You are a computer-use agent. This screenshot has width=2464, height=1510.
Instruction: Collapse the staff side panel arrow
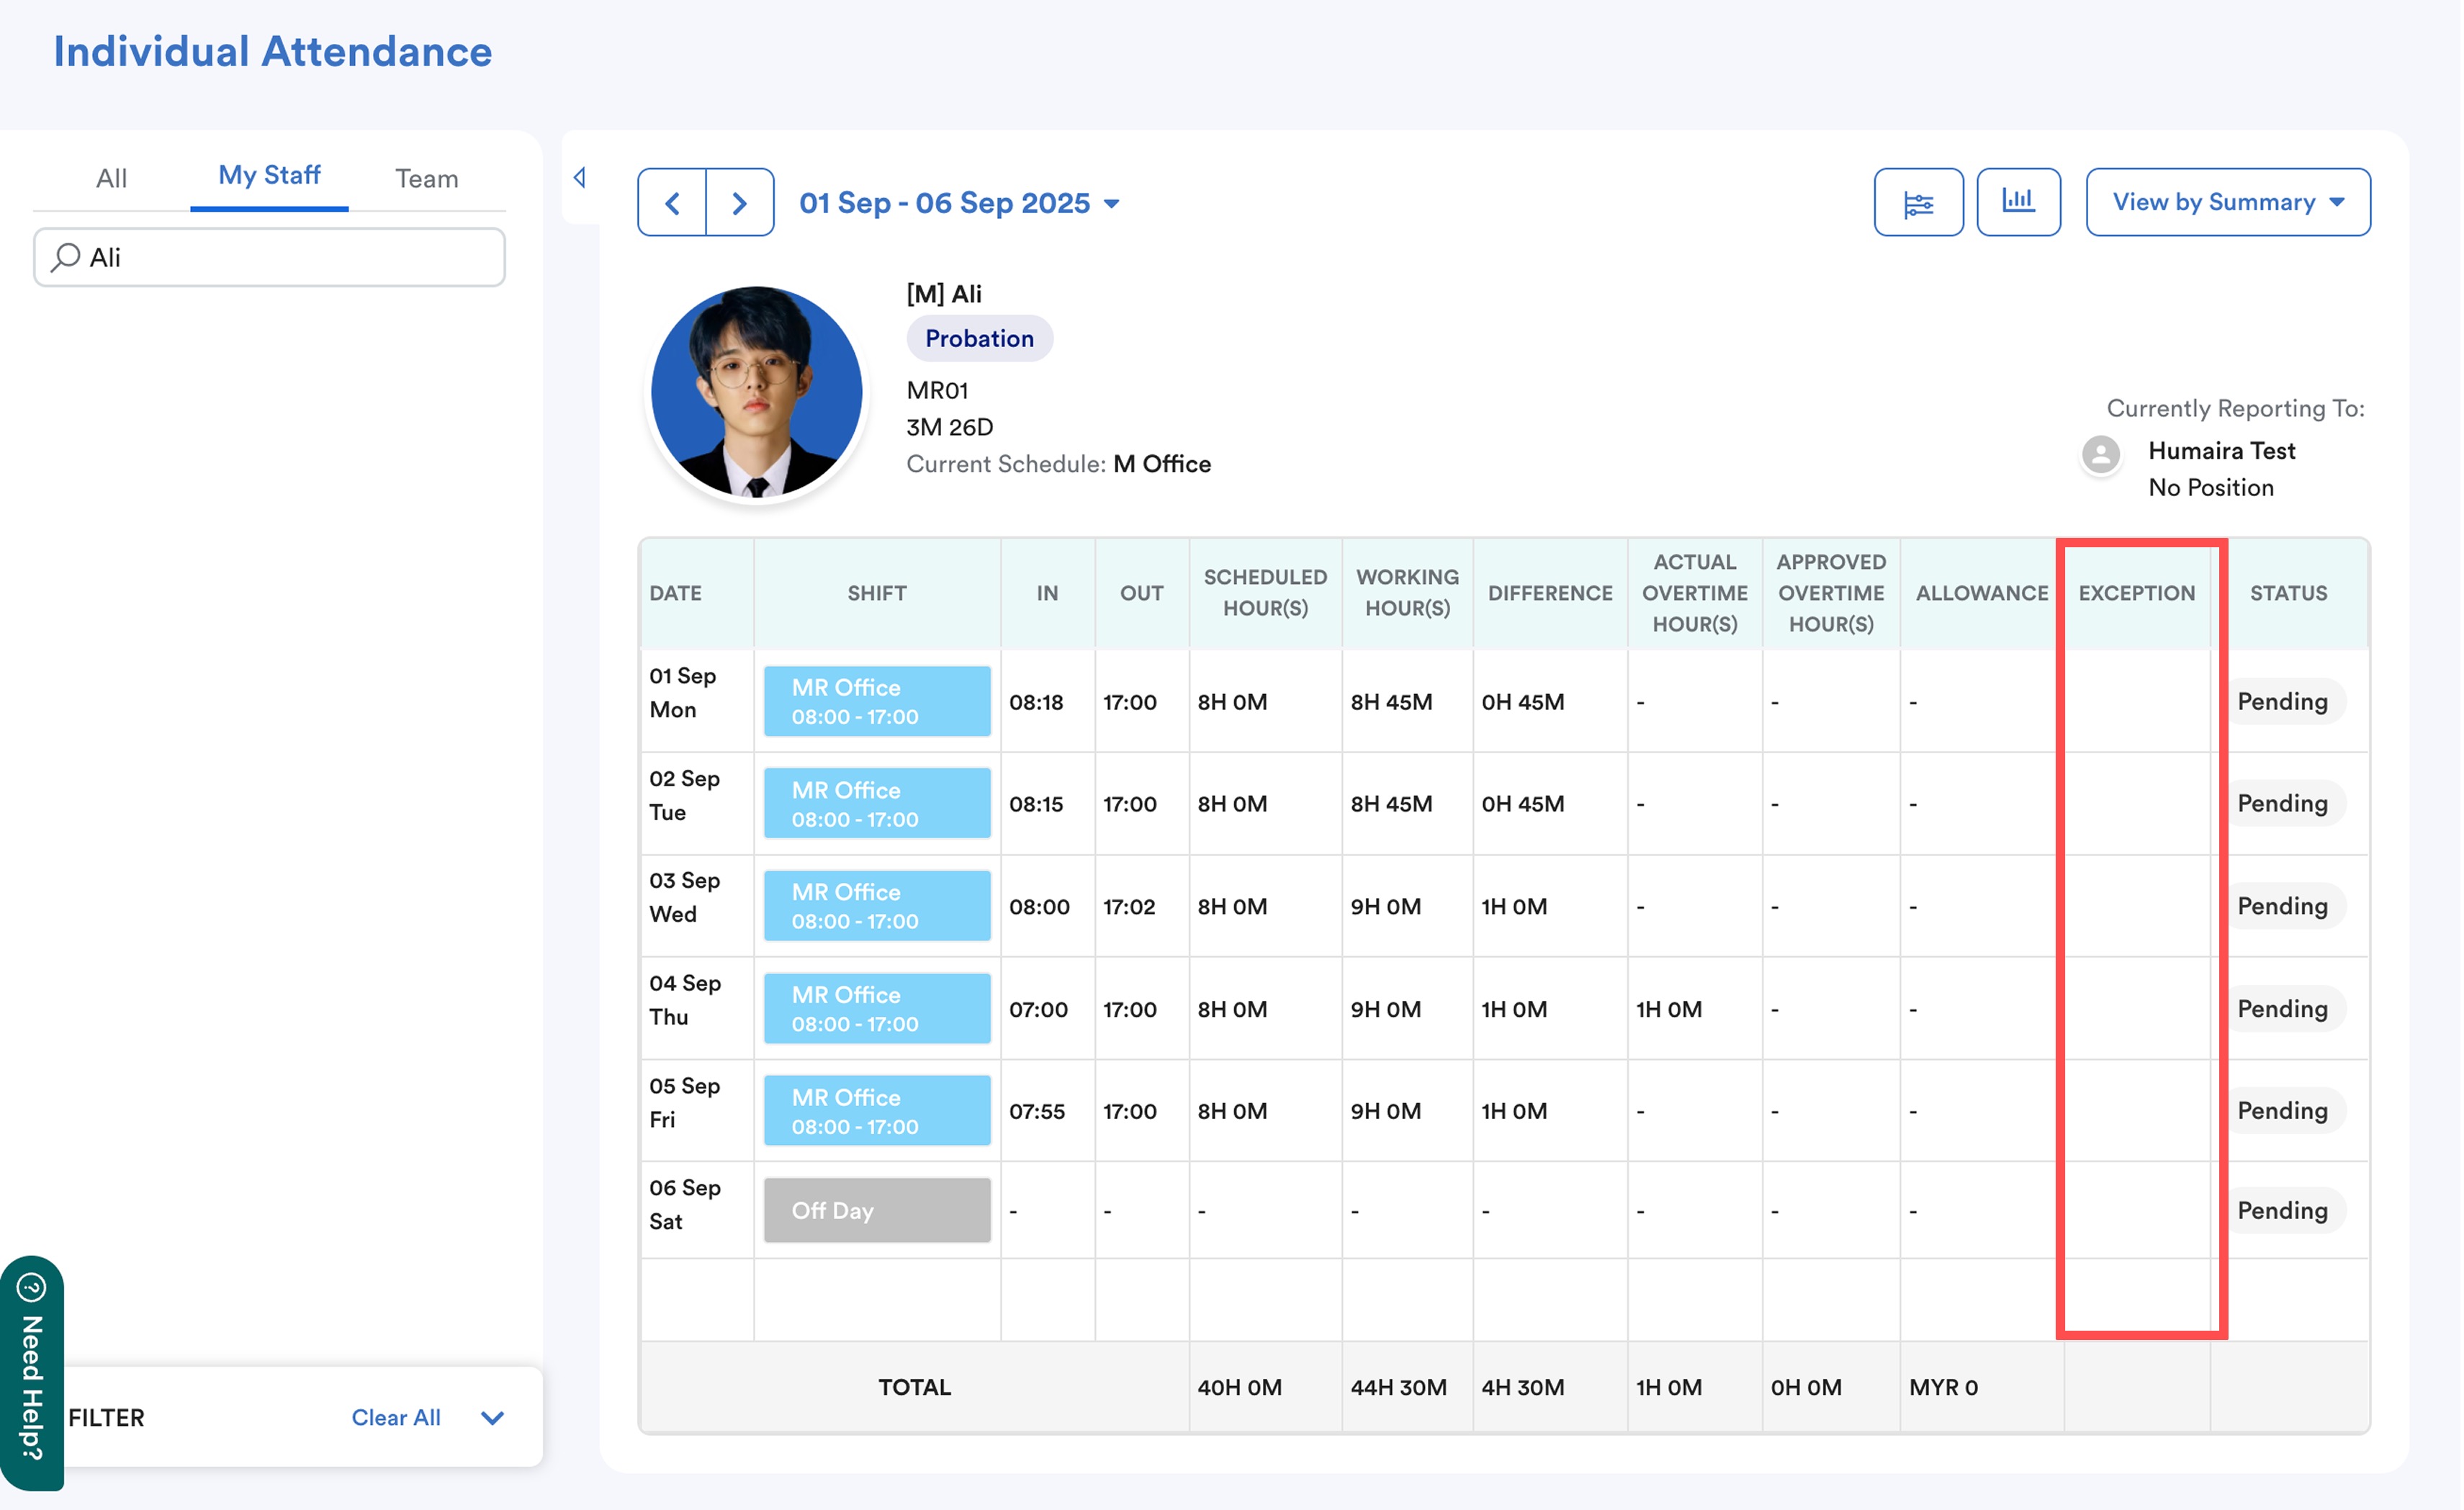(580, 178)
